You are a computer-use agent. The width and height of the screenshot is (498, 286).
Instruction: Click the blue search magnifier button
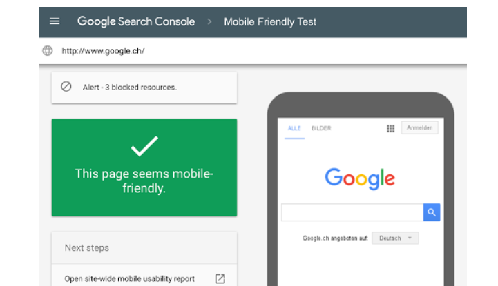point(432,212)
